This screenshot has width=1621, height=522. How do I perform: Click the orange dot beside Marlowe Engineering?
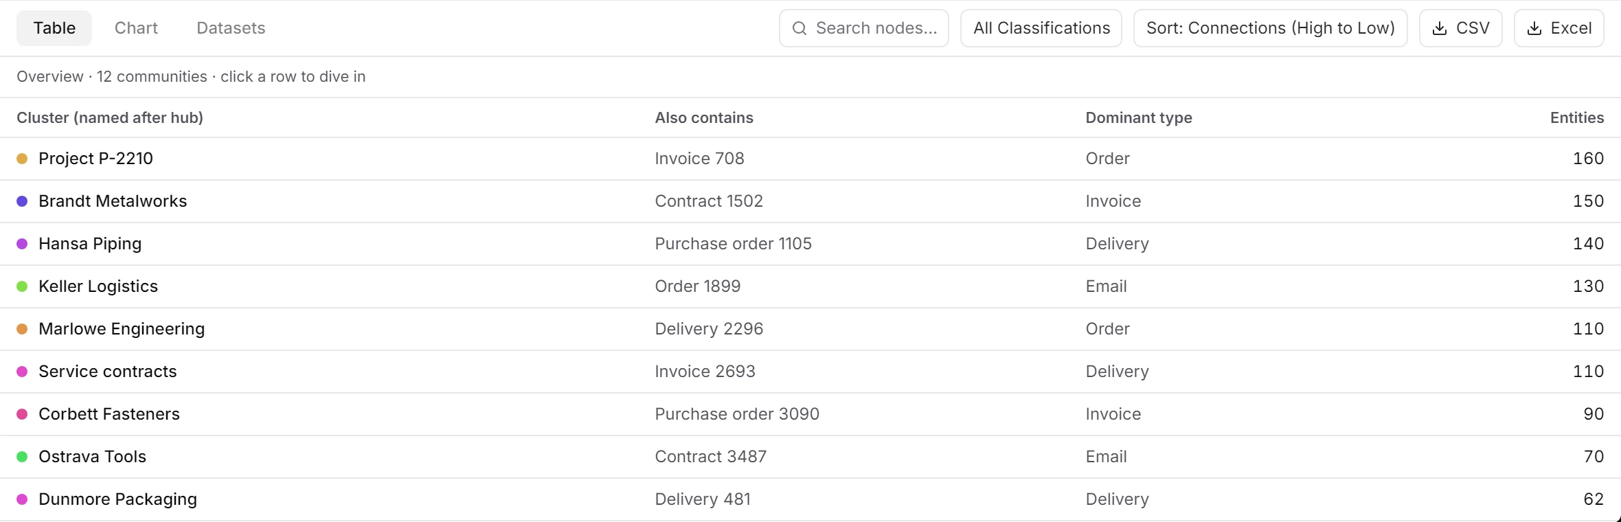[x=22, y=329]
